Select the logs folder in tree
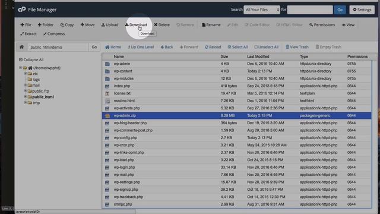380x214 pixels. [36, 79]
